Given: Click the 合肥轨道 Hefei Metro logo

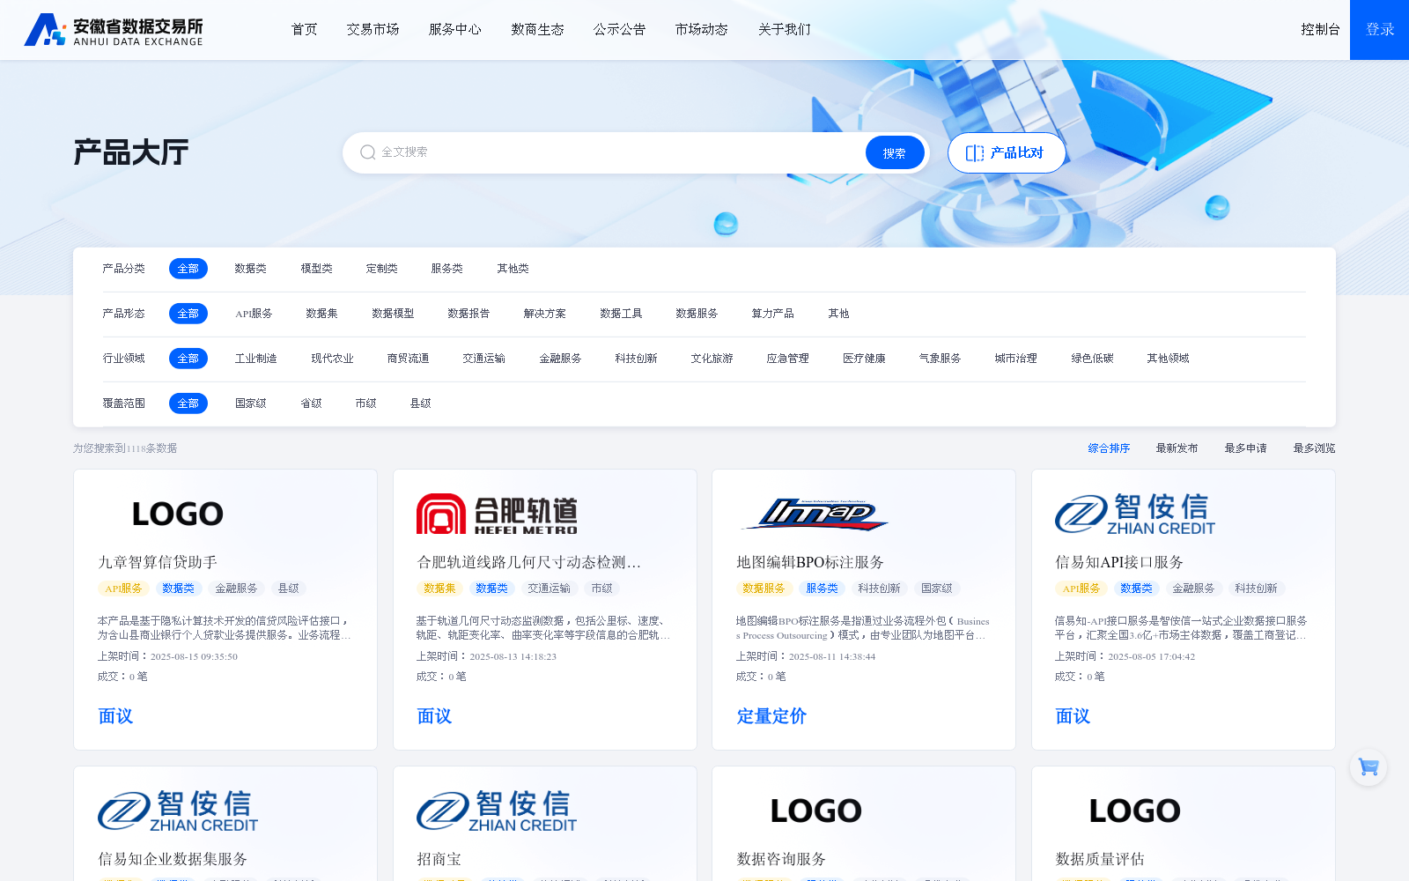Looking at the screenshot, I should pyautogui.click(x=497, y=514).
